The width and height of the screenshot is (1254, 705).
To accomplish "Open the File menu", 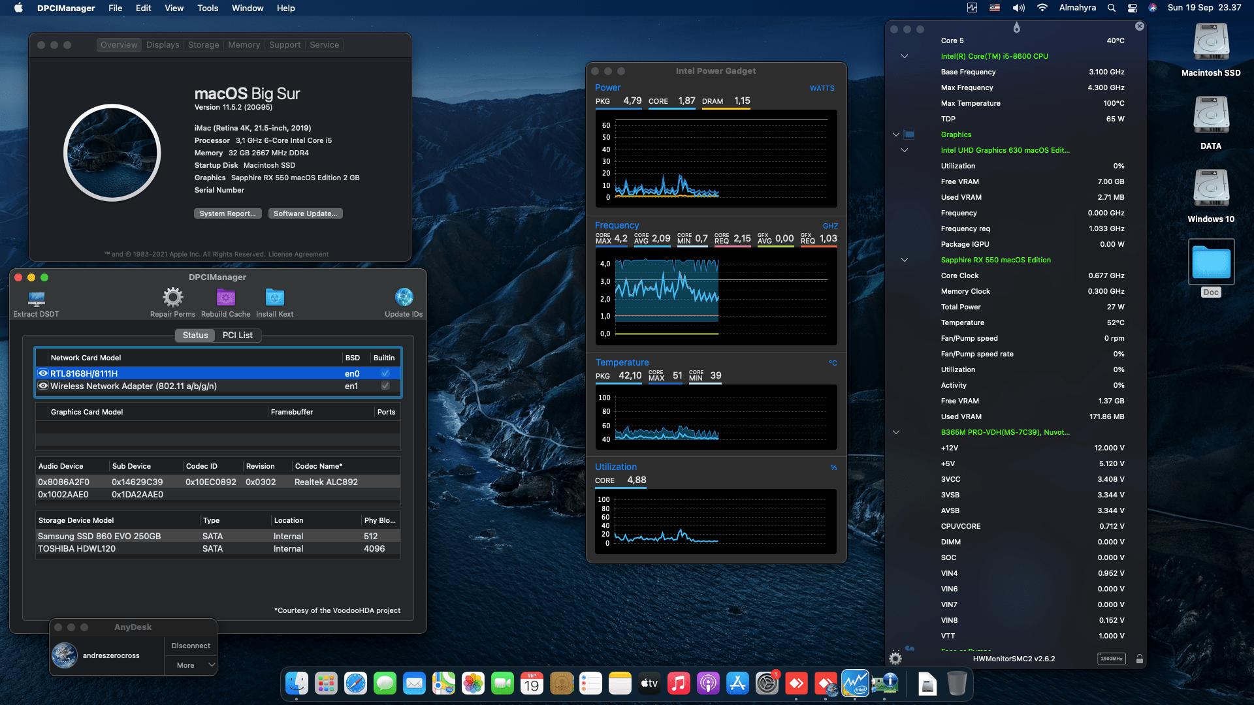I will pos(116,8).
